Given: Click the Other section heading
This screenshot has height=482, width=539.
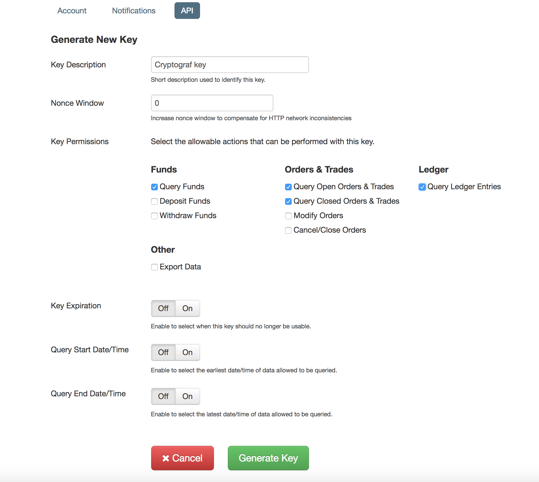Looking at the screenshot, I should 163,250.
